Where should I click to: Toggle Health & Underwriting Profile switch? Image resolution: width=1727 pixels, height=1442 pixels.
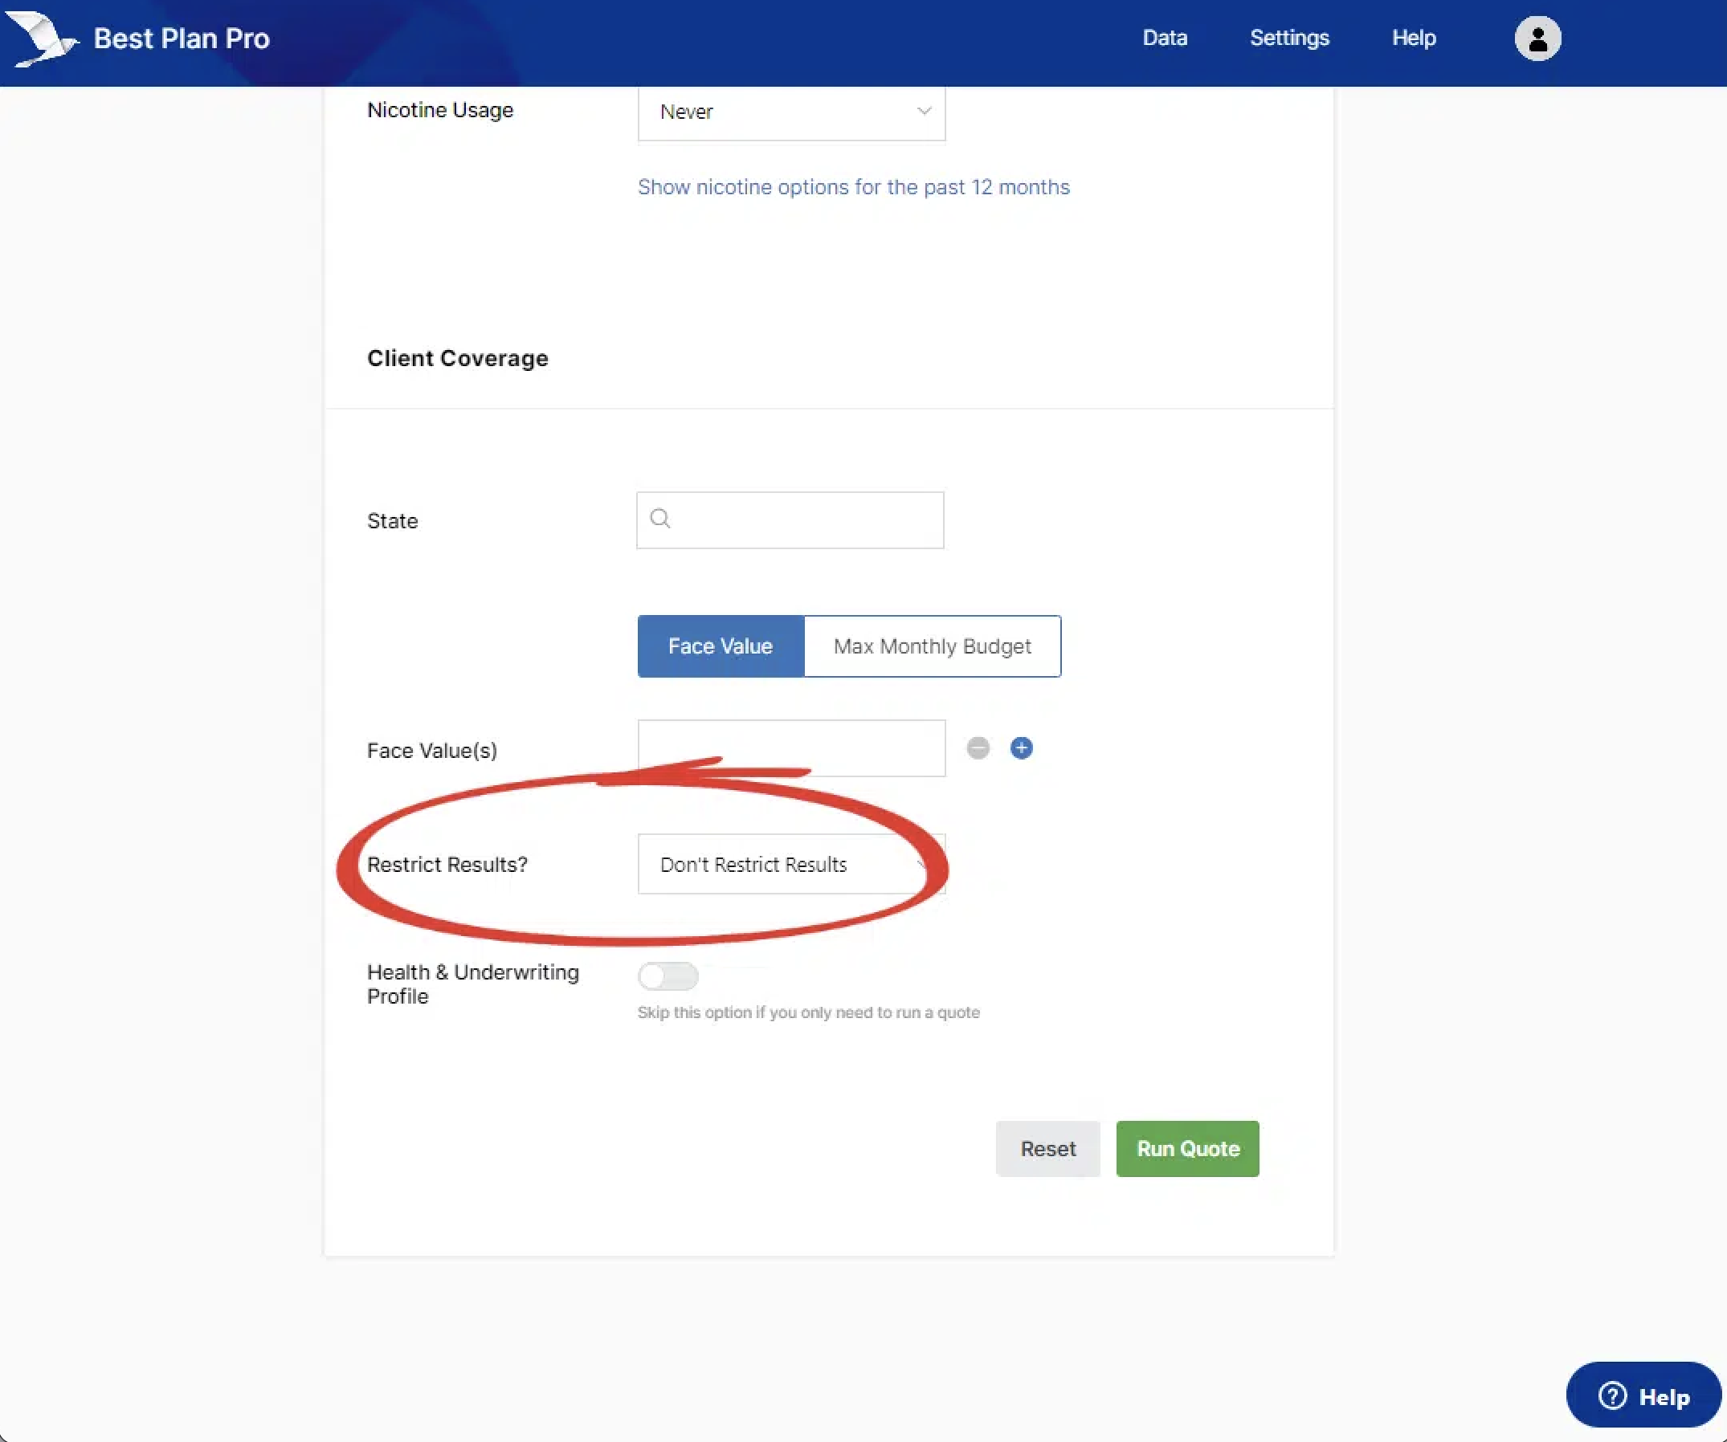tap(668, 976)
